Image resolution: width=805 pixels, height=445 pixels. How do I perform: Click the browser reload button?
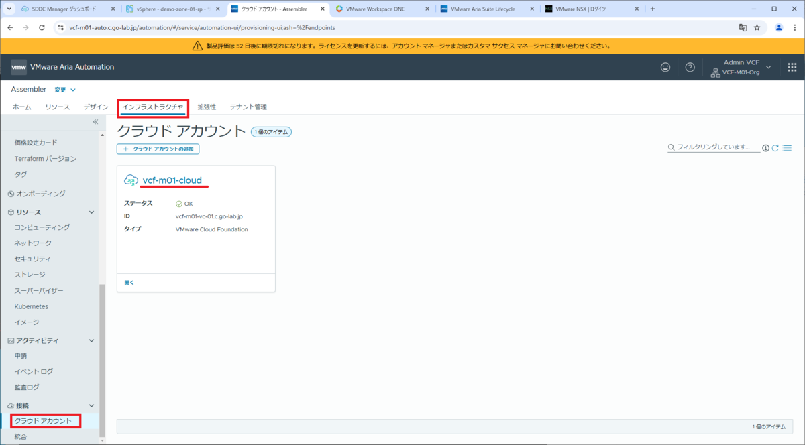42,27
